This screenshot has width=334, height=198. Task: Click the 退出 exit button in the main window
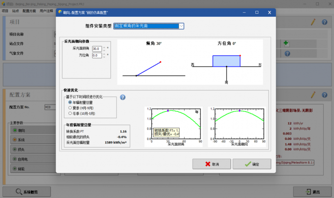point(312,192)
